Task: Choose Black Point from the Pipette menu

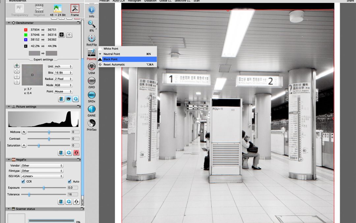Action: point(110,59)
